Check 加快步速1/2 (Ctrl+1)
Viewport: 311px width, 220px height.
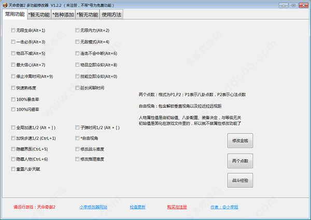point(13,138)
